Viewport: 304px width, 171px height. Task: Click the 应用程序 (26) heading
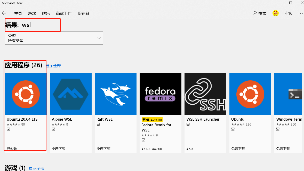coord(23,65)
